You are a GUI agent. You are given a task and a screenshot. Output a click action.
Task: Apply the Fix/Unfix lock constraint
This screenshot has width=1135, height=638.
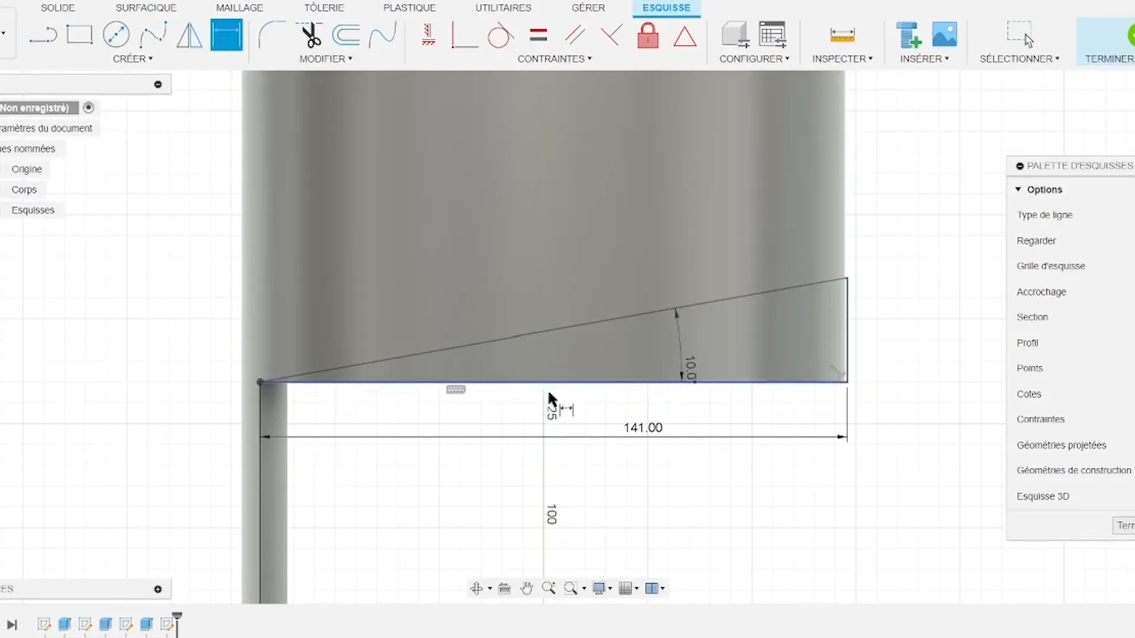648,35
